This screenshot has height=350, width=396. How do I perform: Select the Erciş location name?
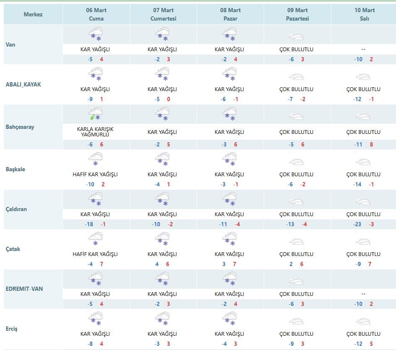pos(12,329)
